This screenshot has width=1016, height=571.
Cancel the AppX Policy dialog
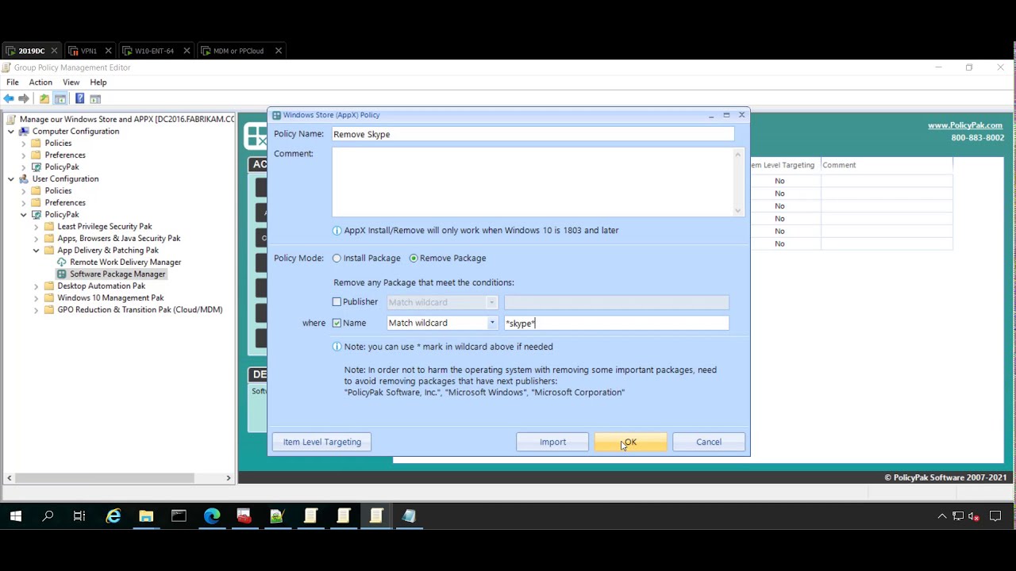click(x=709, y=443)
